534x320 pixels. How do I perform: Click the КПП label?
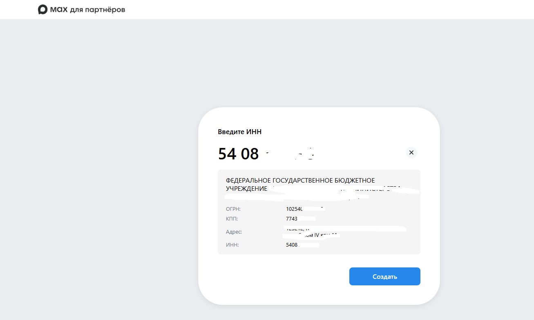point(232,218)
